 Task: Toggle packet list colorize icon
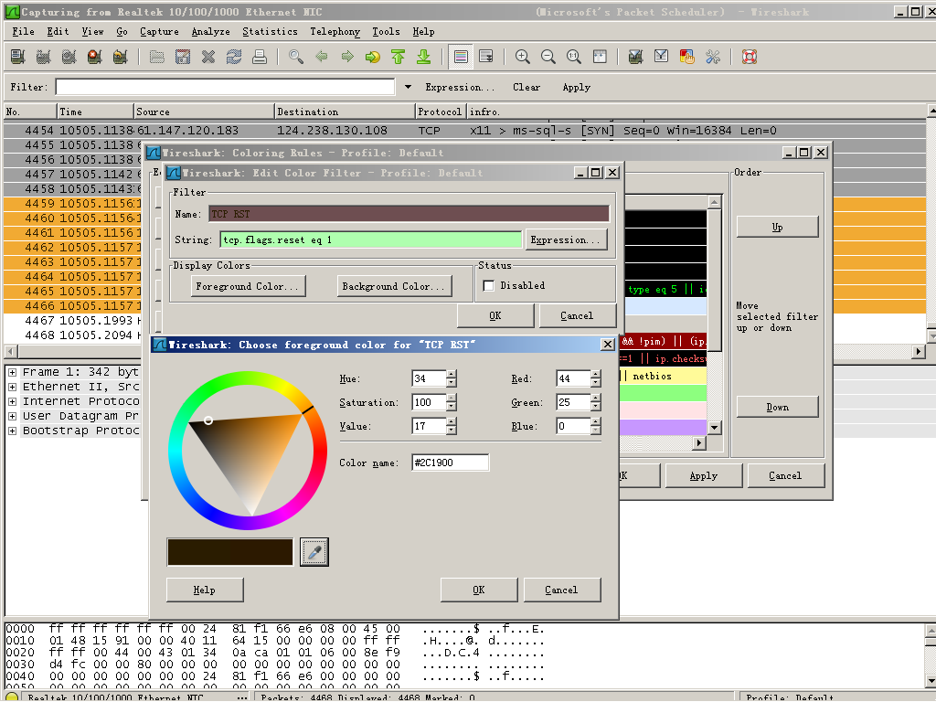coord(461,57)
